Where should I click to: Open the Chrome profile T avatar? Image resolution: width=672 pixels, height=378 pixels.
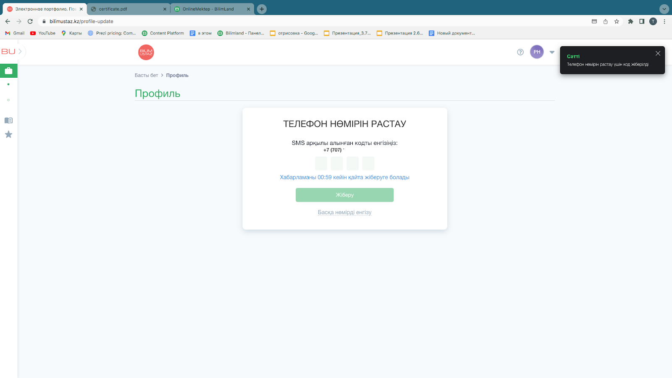653,21
